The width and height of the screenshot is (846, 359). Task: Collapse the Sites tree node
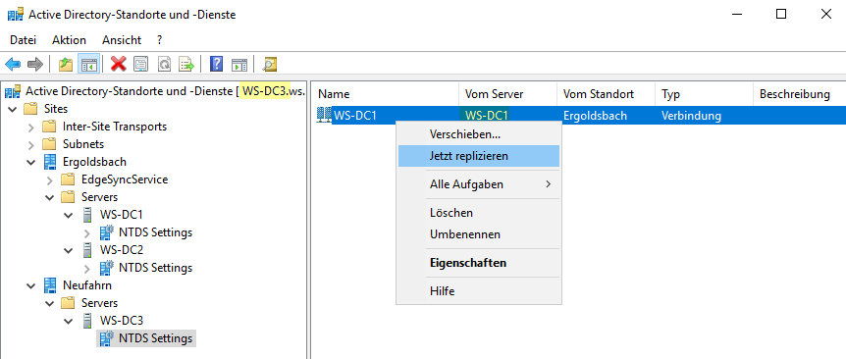coord(13,109)
